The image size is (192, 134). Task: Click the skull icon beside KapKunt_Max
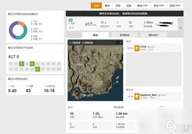point(137,96)
